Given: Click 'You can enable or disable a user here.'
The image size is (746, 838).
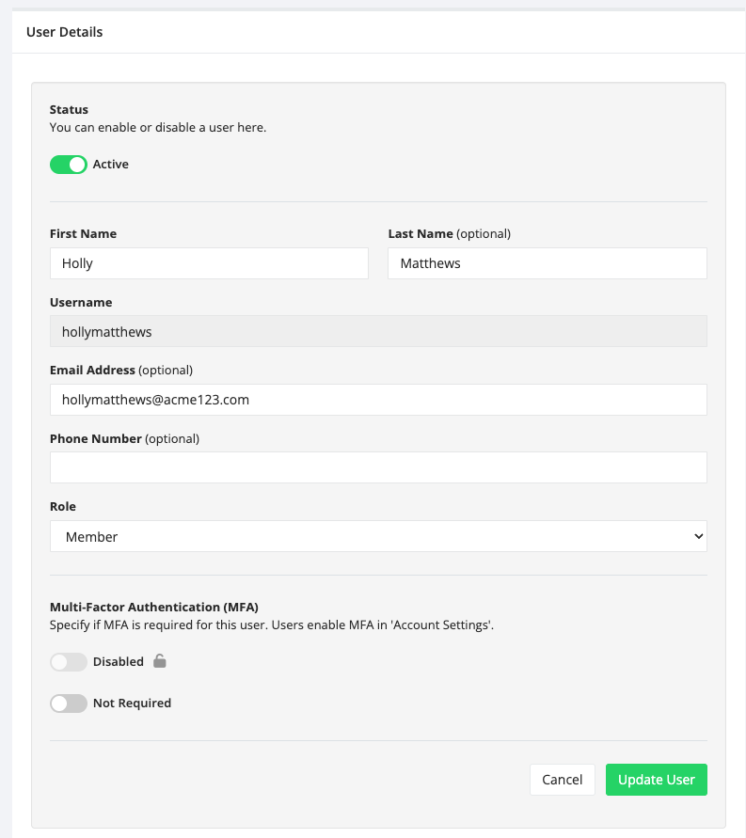Looking at the screenshot, I should (x=158, y=128).
